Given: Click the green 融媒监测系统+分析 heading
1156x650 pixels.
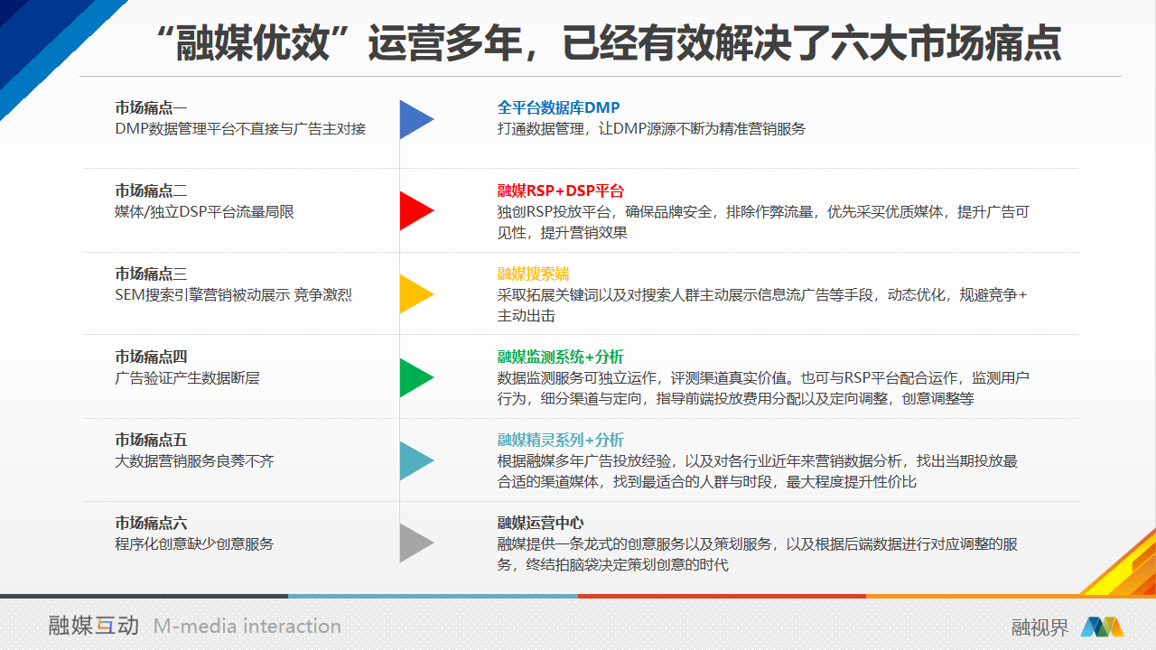Looking at the screenshot, I should (x=560, y=357).
